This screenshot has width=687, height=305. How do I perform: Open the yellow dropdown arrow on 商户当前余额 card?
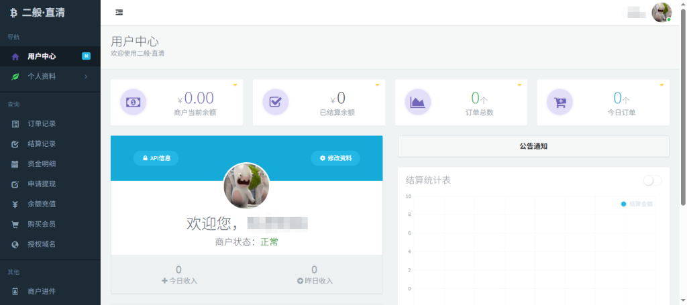(235, 85)
